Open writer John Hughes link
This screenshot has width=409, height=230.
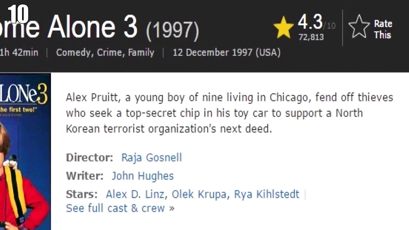tap(143, 176)
